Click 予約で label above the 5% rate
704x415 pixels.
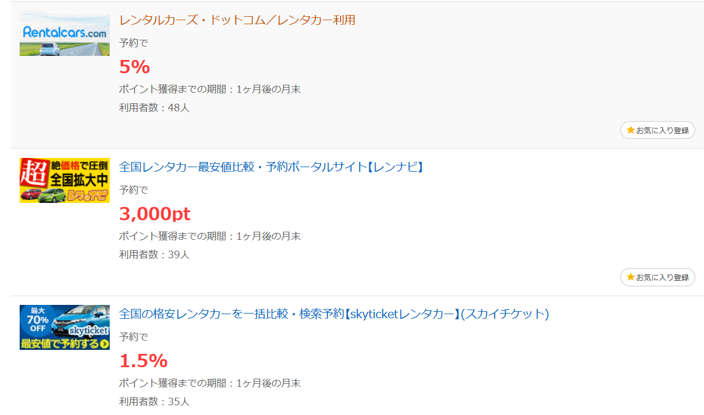[133, 43]
